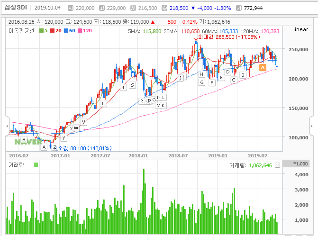Expand the left side panel arrow
Viewport: 318px width, 236px height.
(x=7, y=126)
